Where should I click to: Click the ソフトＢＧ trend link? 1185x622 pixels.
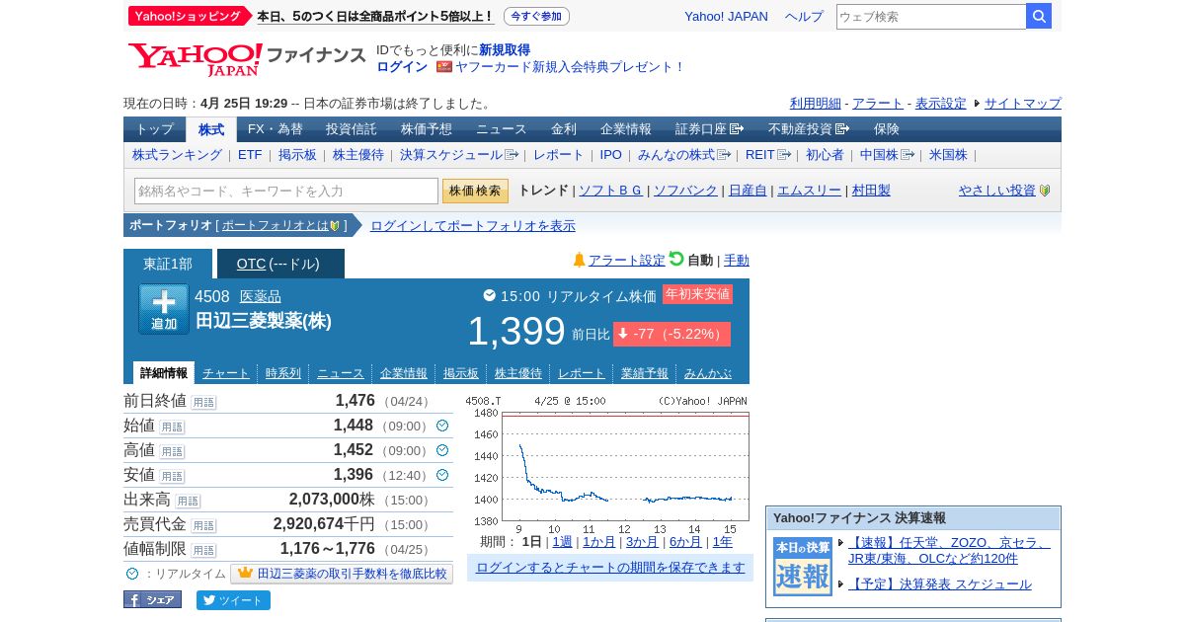[610, 191]
